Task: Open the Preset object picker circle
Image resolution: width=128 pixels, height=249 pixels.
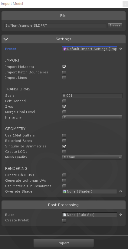Action: pyautogui.click(x=120, y=49)
